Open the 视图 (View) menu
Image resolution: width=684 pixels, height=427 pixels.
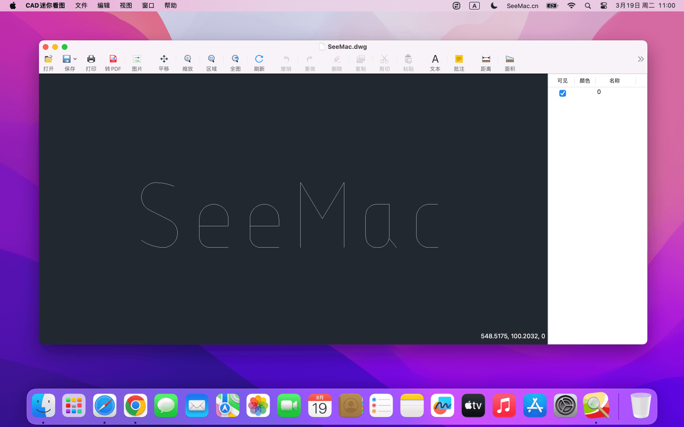click(x=126, y=6)
